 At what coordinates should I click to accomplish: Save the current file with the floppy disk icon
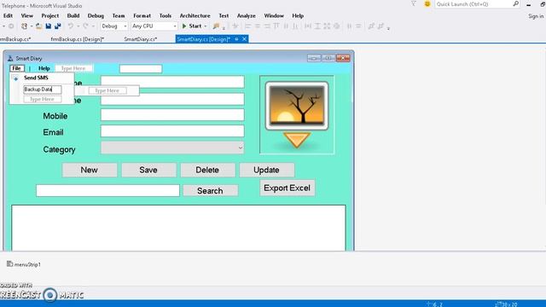(x=49, y=26)
